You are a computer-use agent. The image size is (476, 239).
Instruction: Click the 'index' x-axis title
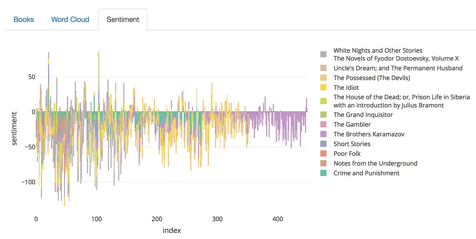point(172,230)
